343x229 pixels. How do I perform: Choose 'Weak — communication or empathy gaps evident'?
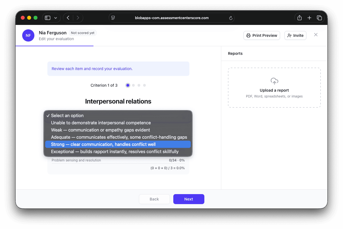118,130
